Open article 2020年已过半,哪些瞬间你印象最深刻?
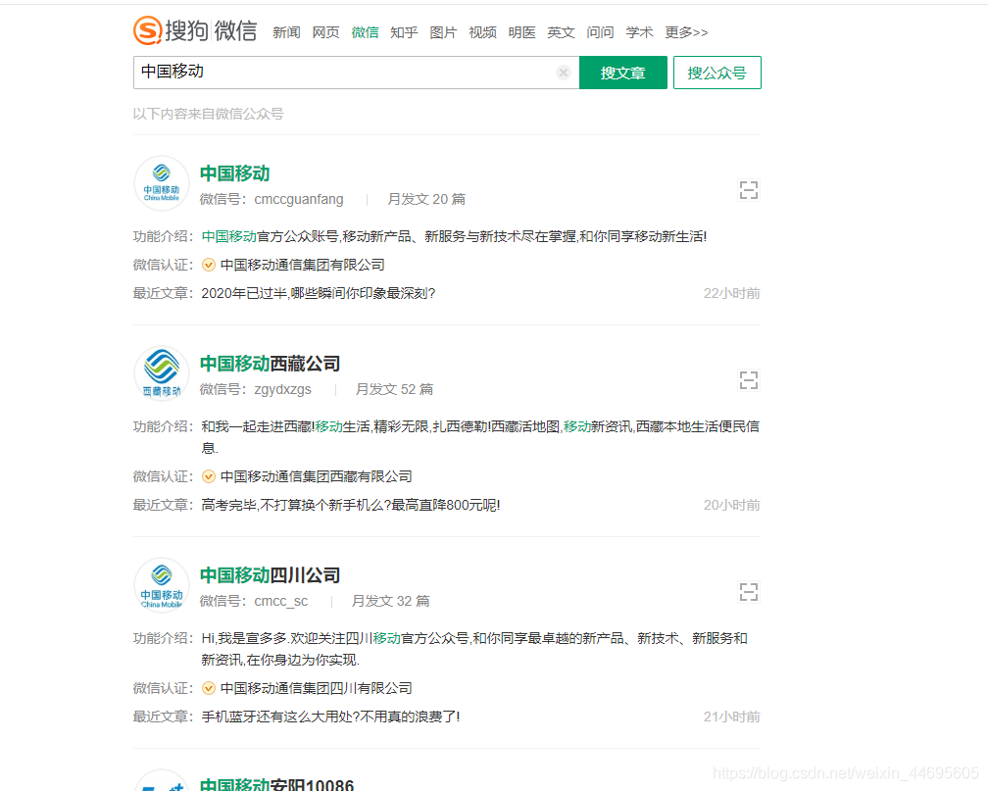The image size is (988, 791). click(x=319, y=293)
